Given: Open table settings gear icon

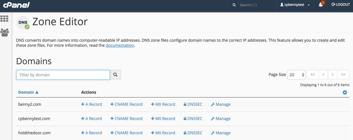Looking at the screenshot, I should [x=345, y=92].
